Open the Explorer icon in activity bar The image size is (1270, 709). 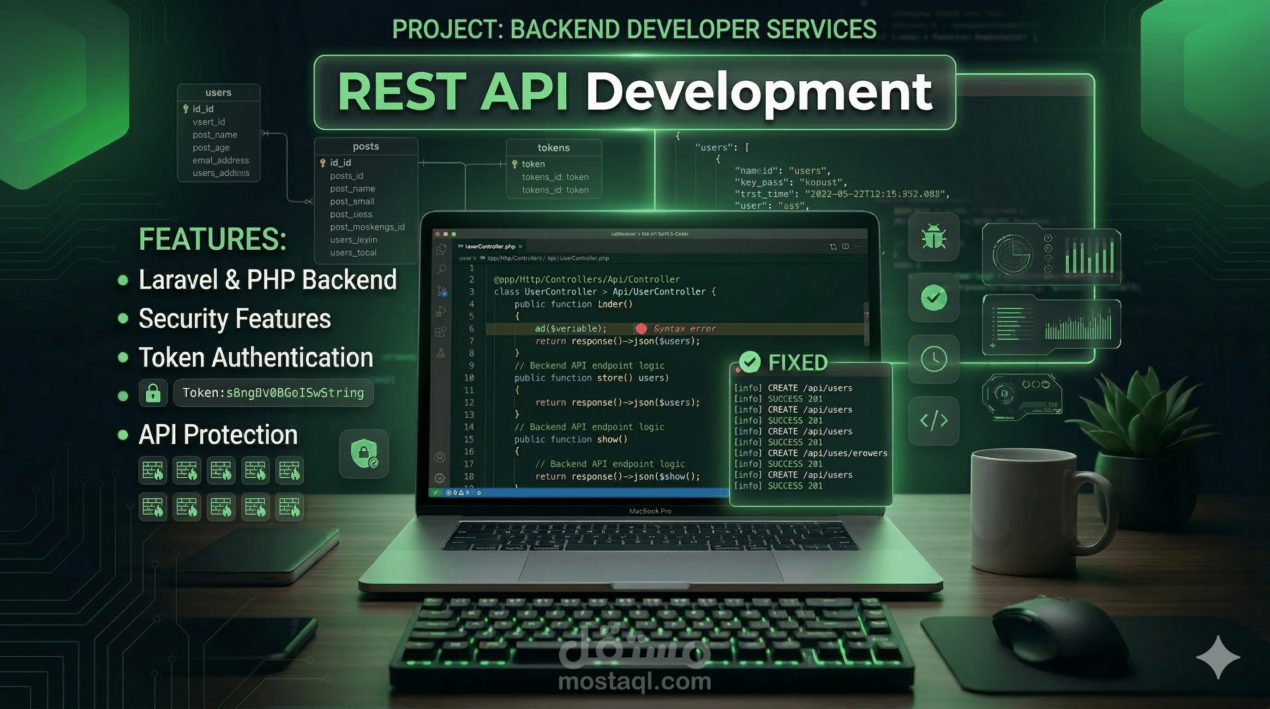pos(441,249)
